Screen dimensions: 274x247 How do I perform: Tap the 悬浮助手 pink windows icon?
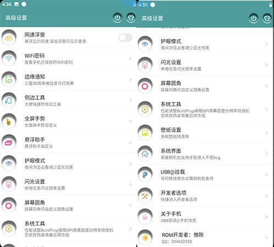9,142
